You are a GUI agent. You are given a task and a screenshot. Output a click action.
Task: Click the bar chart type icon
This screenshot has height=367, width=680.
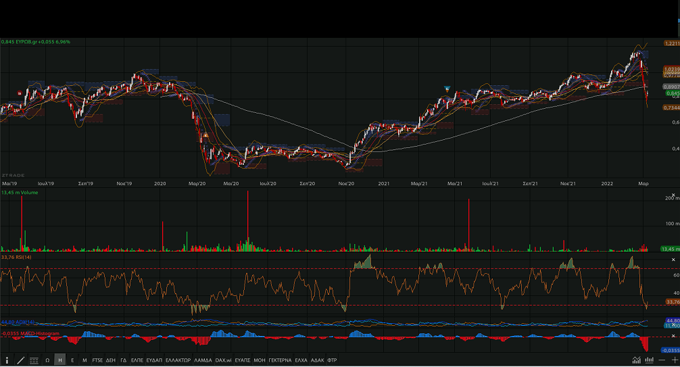[649, 360]
